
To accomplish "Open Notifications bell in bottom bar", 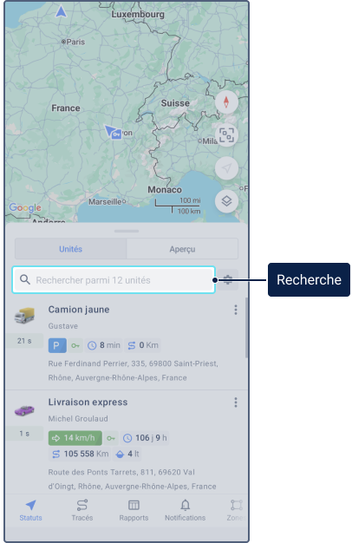I will click(186, 510).
